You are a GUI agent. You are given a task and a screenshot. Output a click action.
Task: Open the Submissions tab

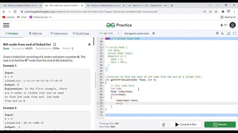point(59,34)
